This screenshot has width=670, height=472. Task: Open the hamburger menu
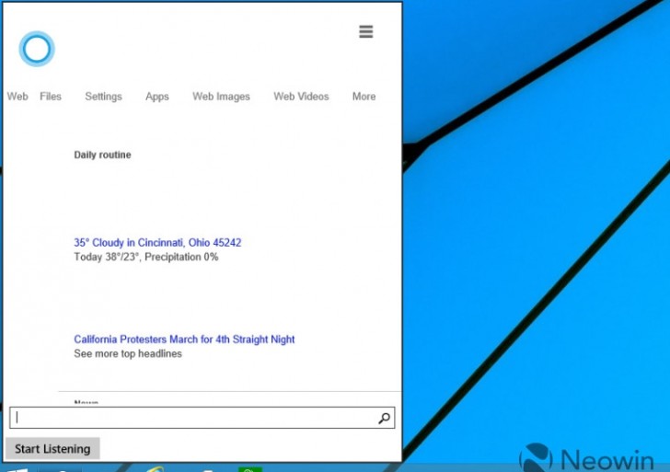(365, 32)
